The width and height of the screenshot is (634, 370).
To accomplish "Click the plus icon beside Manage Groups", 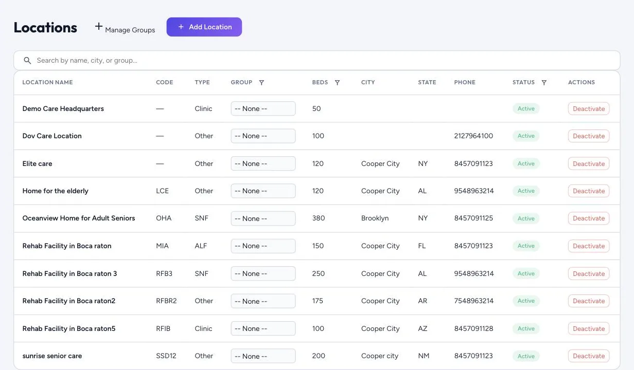I will (x=99, y=26).
